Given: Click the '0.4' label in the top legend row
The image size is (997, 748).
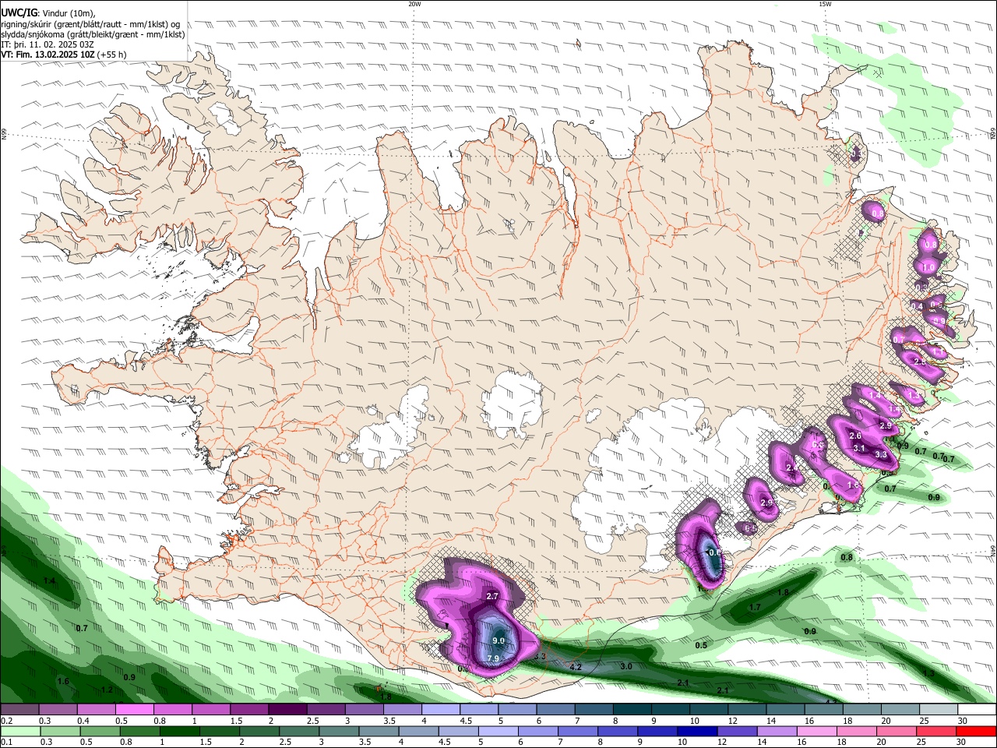Looking at the screenshot, I should pos(82,721).
